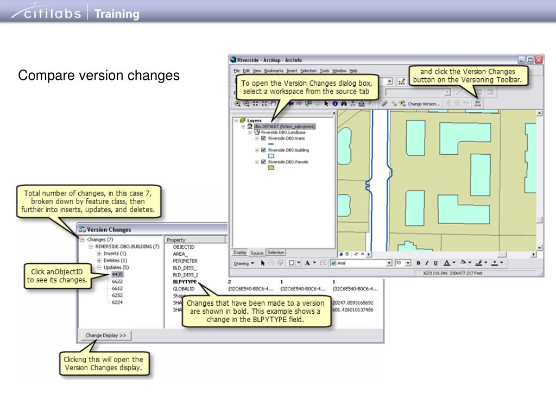The width and height of the screenshot is (556, 417).
Task: Select RIVERSIDE.DBO.BUILDING (7) node
Action: coord(127,247)
